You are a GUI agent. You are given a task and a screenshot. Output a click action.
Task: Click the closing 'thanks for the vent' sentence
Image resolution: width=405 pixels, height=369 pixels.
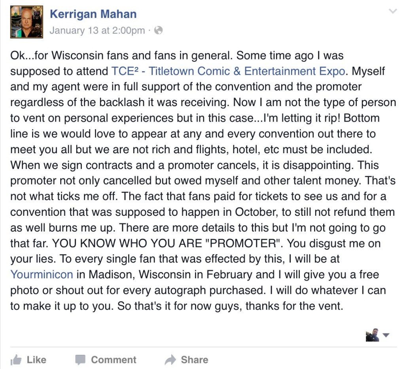294,306
